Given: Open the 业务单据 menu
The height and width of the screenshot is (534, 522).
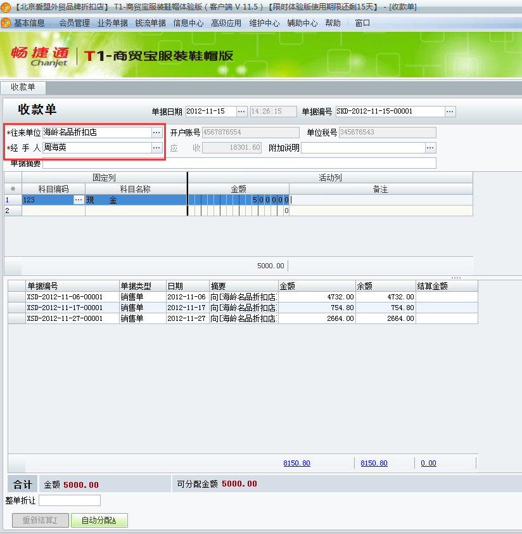Looking at the screenshot, I should click(x=112, y=23).
